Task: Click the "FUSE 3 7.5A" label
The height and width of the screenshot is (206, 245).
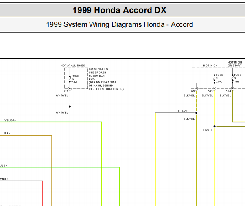Action: [x=219, y=78]
